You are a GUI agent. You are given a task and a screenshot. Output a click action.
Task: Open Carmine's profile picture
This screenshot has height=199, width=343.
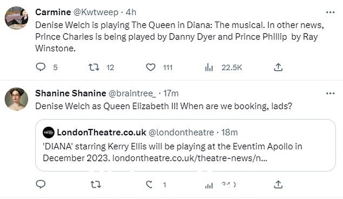point(16,18)
